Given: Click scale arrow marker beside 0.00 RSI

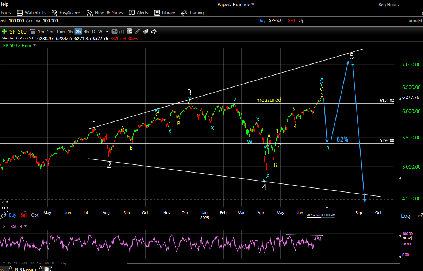Looking at the screenshot, I should pyautogui.click(x=400, y=256).
